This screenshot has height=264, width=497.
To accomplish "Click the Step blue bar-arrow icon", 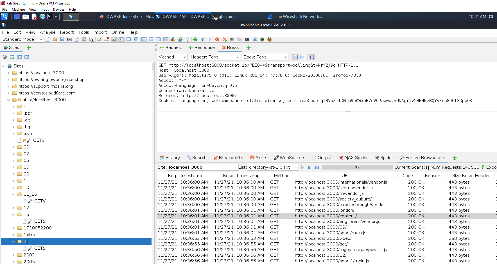I will click(x=202, y=39).
